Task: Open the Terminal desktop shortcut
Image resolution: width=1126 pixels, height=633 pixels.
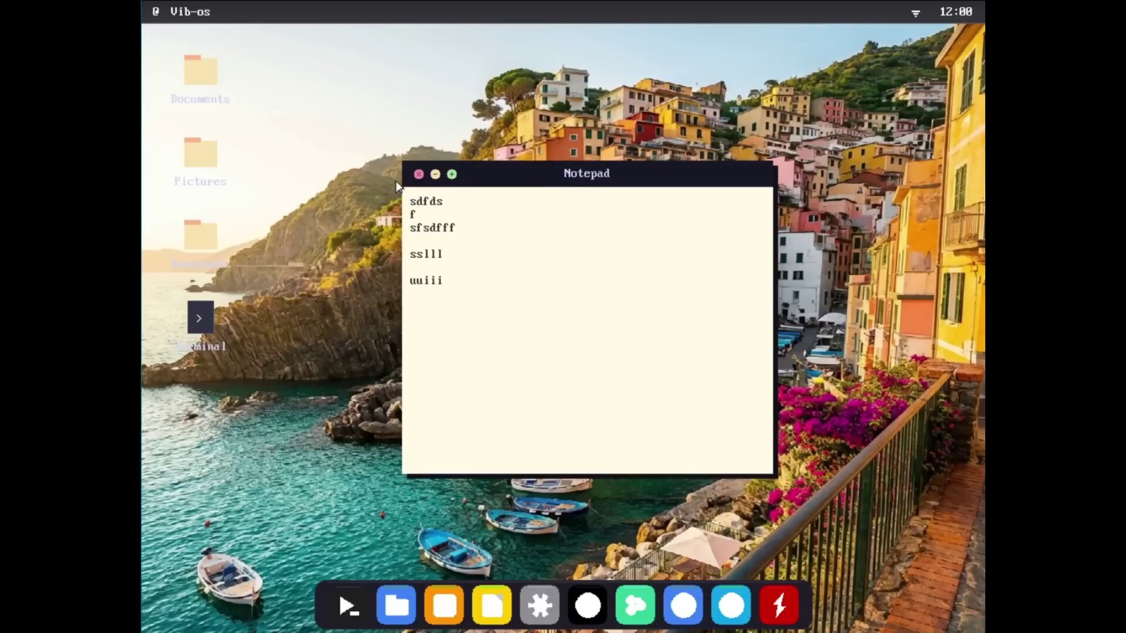Action: pyautogui.click(x=200, y=318)
